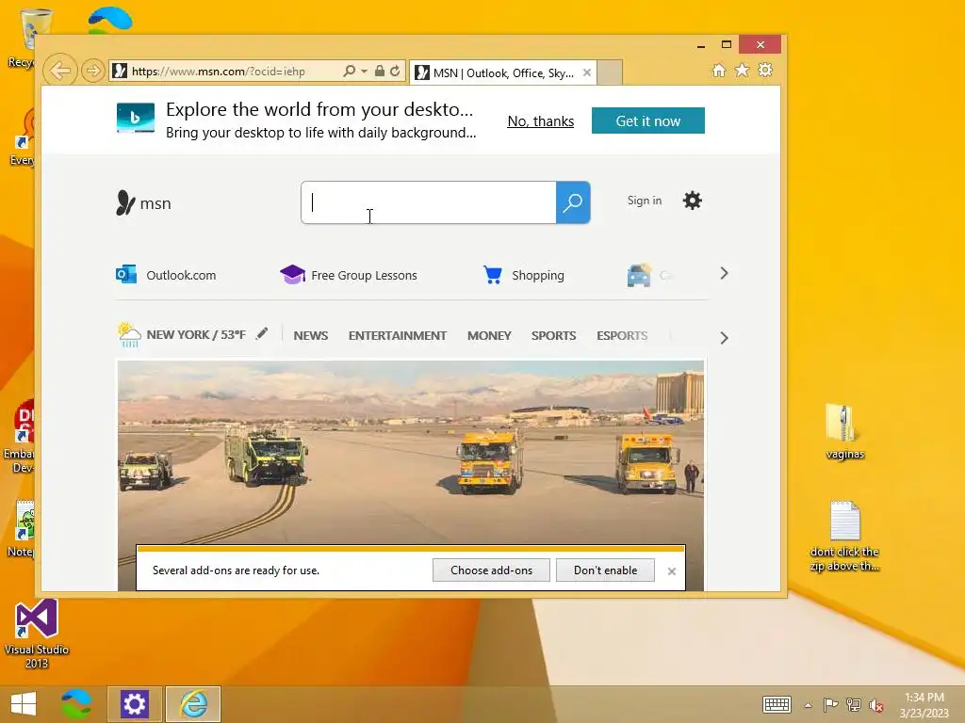Click NEW YORK / 53°F weather text

(x=196, y=335)
